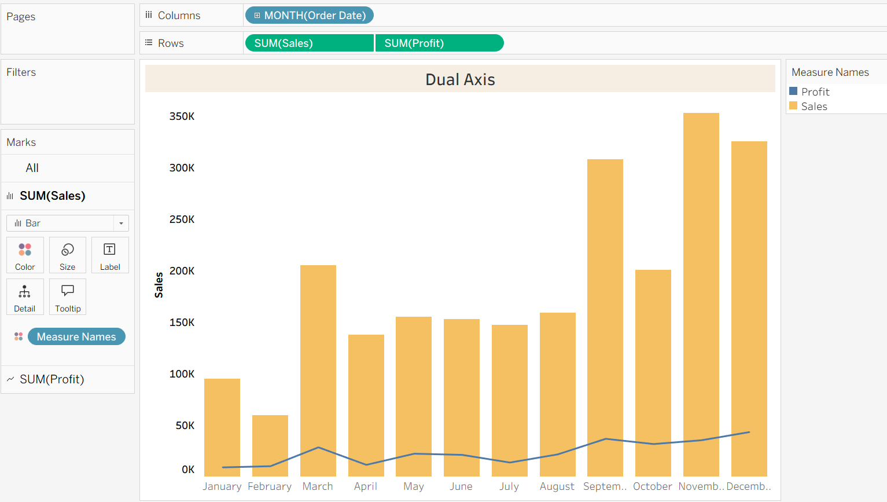Toggle the Sales entry in the Measure Names legend

pyautogui.click(x=814, y=106)
